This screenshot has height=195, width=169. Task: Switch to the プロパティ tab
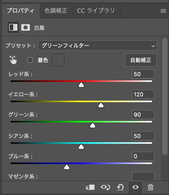pyautogui.click(x=21, y=11)
